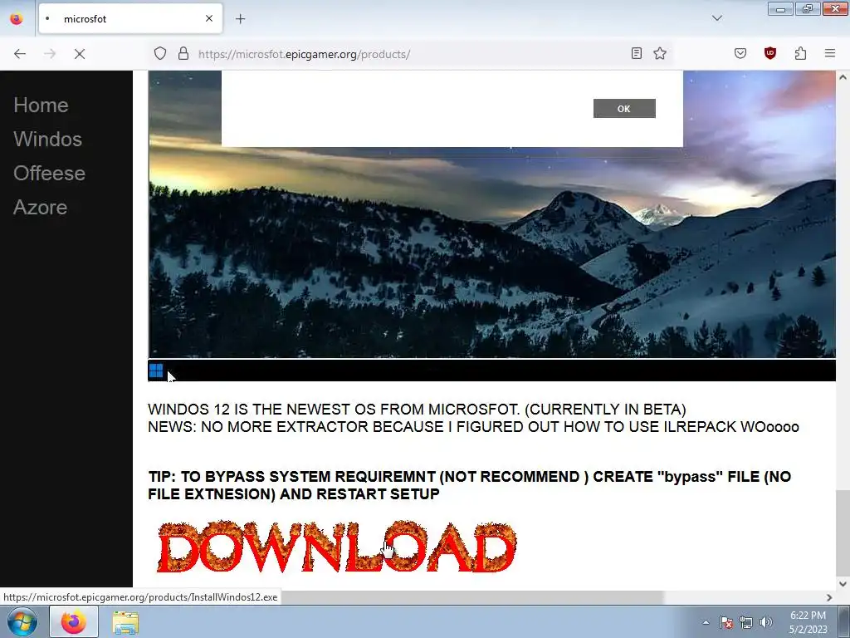Click the Show desktop strip
Viewport: 850px width, 638px height.
click(843, 621)
